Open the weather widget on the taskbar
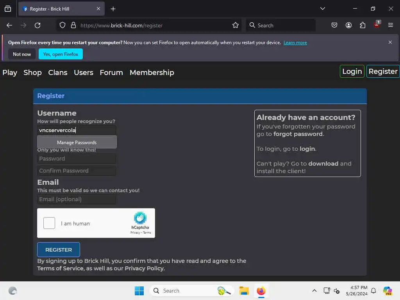Image resolution: width=400 pixels, height=300 pixels. click(12, 291)
